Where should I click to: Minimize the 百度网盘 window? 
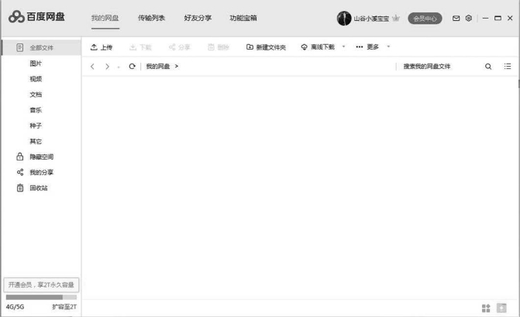(x=485, y=19)
